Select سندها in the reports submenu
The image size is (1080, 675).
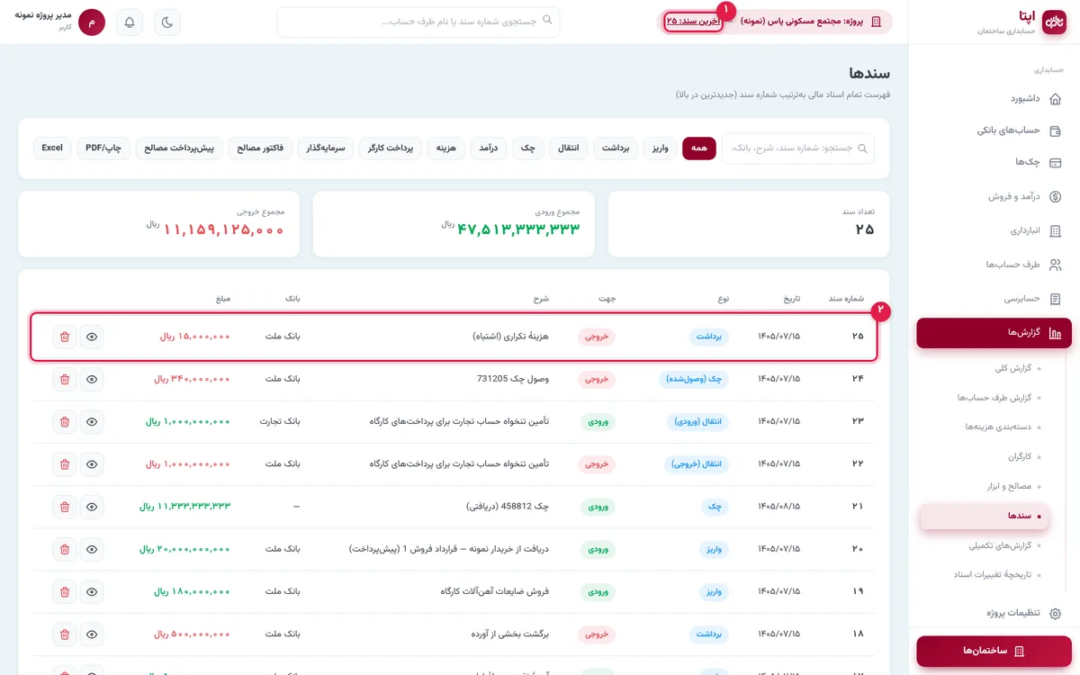pyautogui.click(x=985, y=516)
